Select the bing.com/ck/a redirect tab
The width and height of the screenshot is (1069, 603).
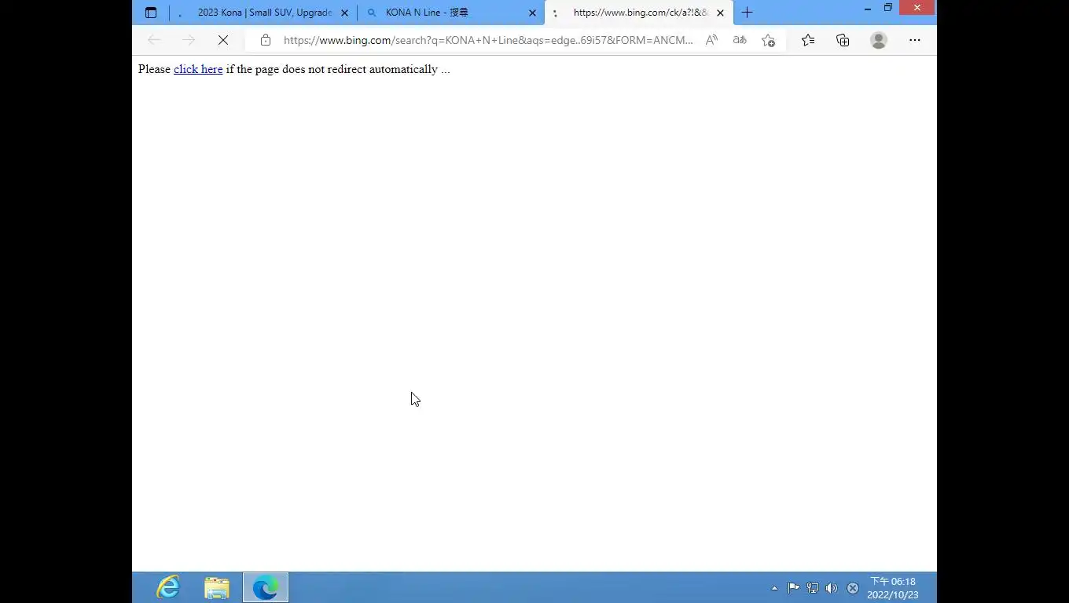pos(639,13)
